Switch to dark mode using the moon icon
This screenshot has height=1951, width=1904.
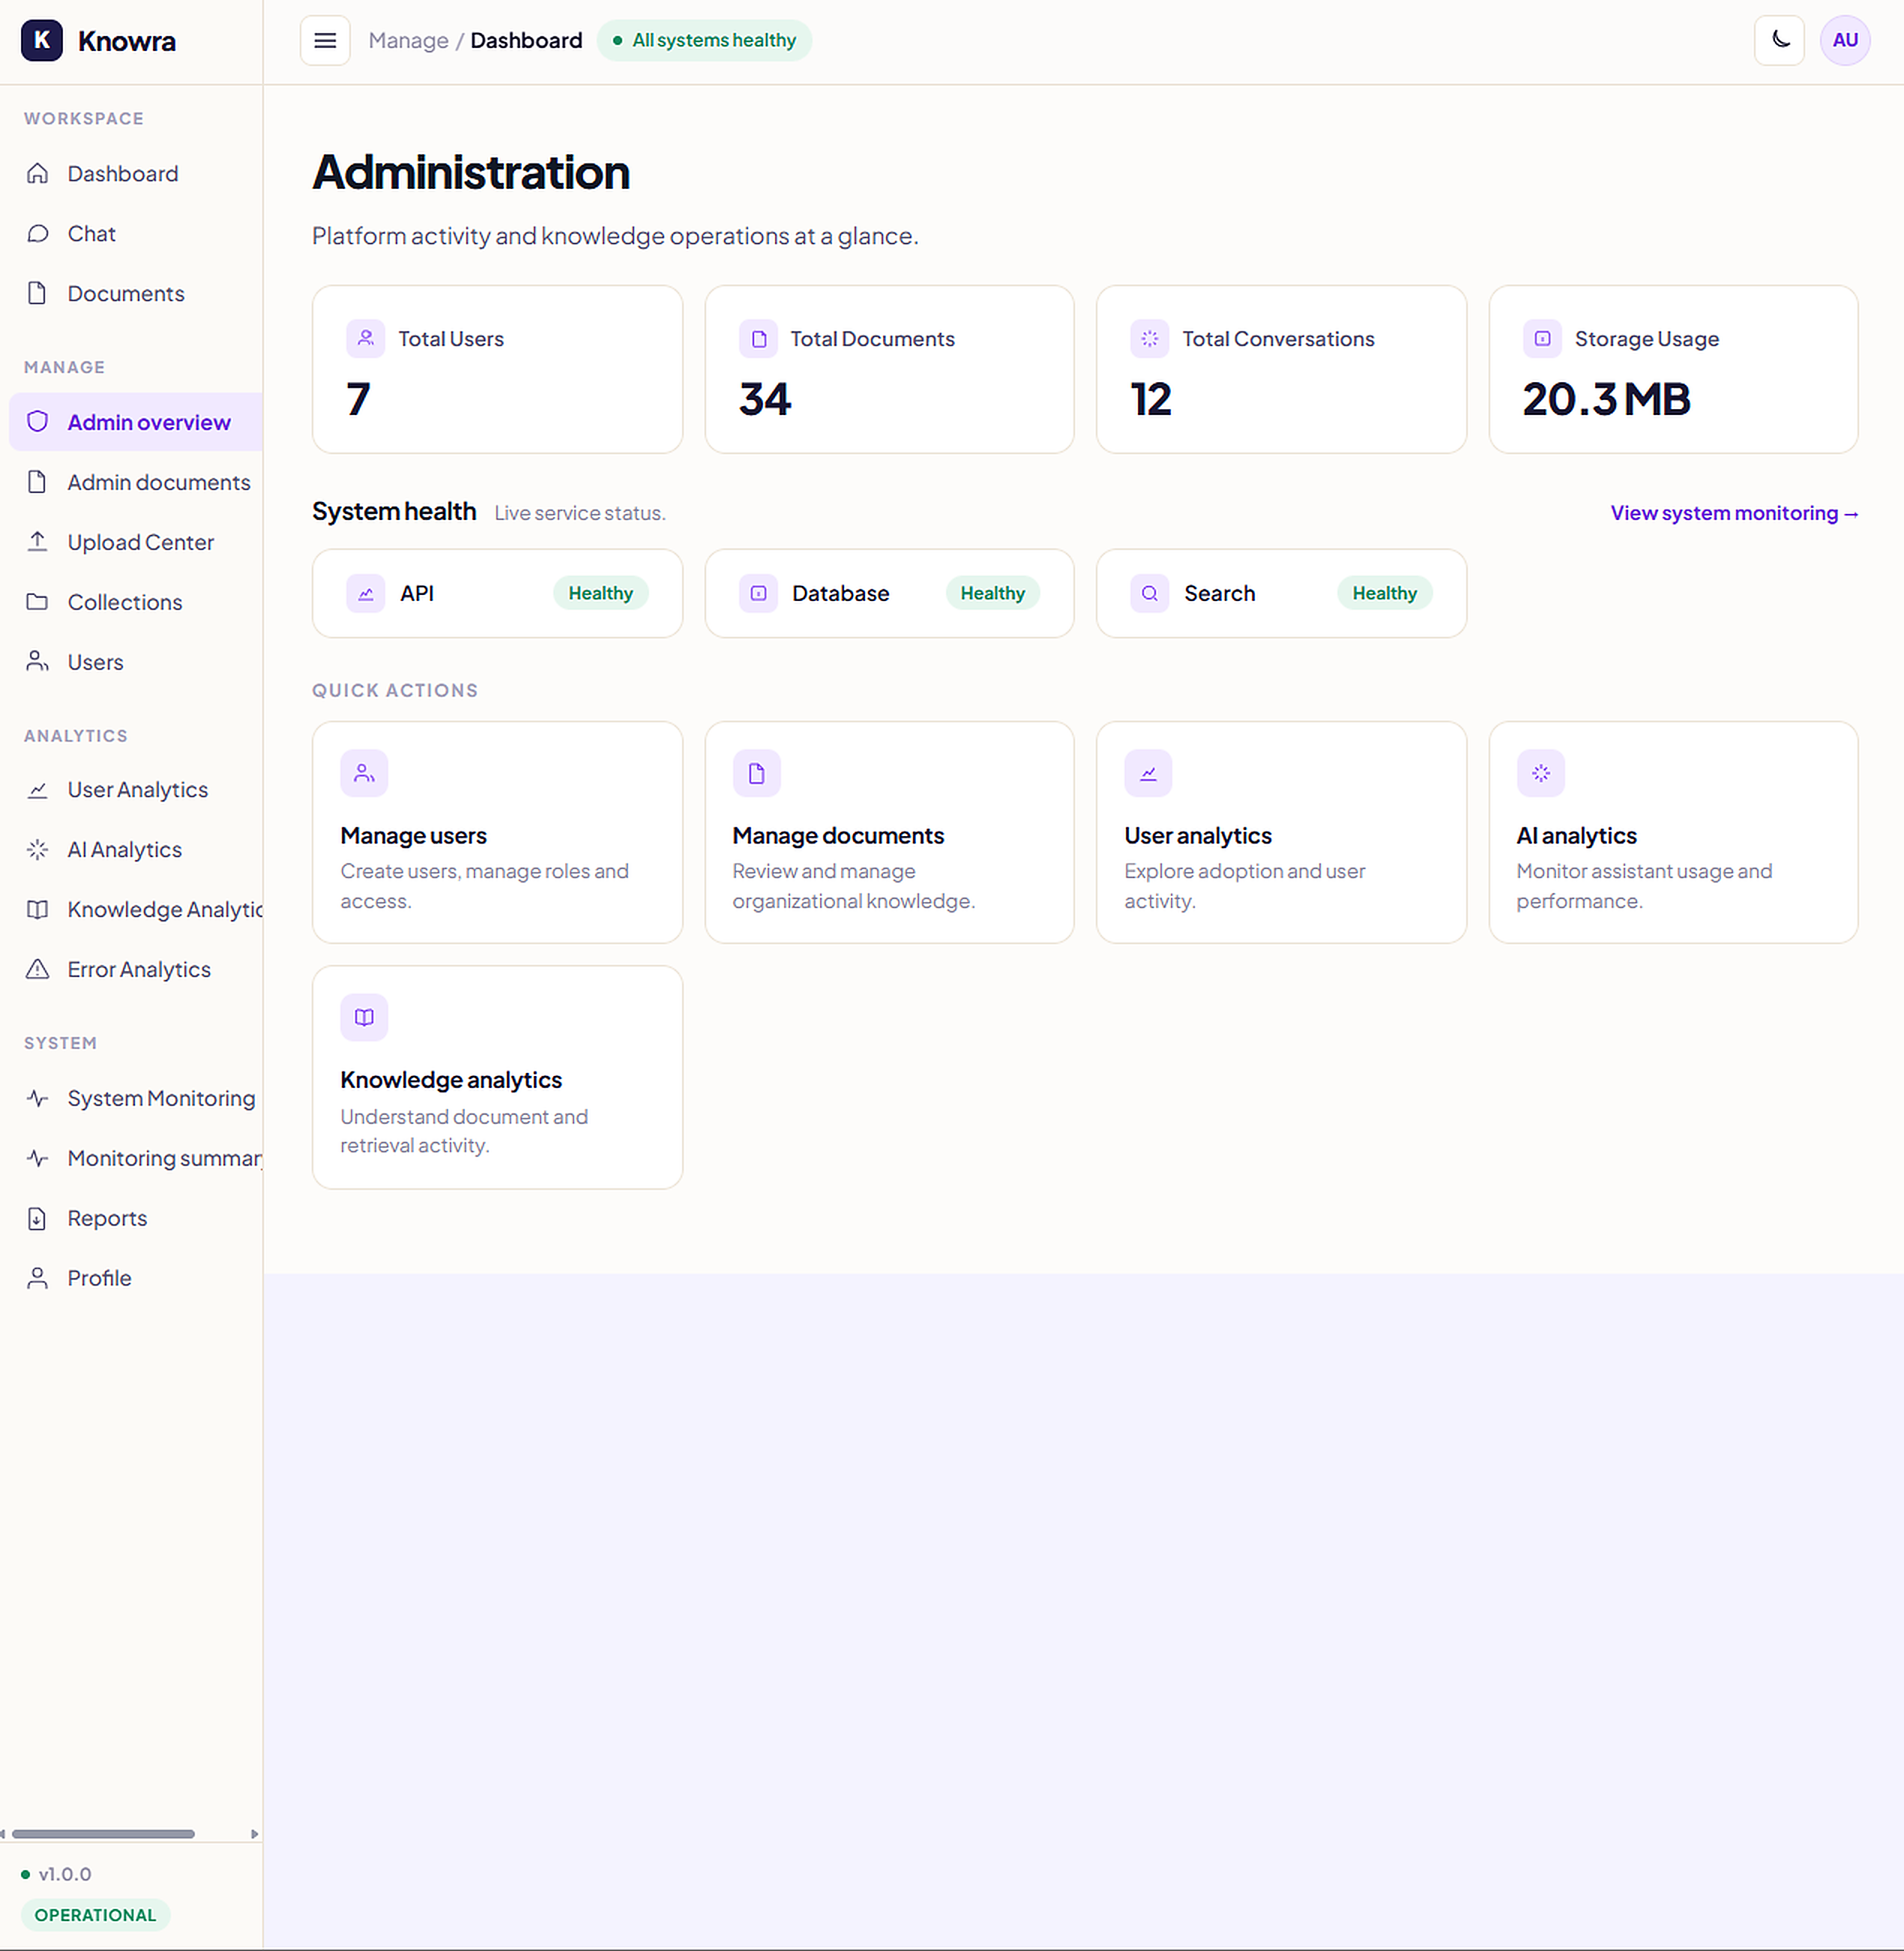[x=1779, y=40]
